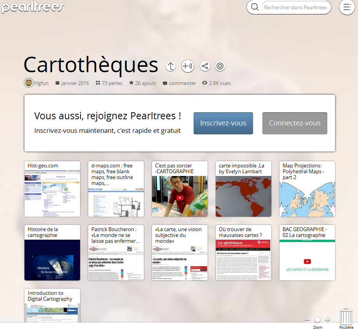
Task: Click the janvier 2016 date
Action: pos(72,83)
